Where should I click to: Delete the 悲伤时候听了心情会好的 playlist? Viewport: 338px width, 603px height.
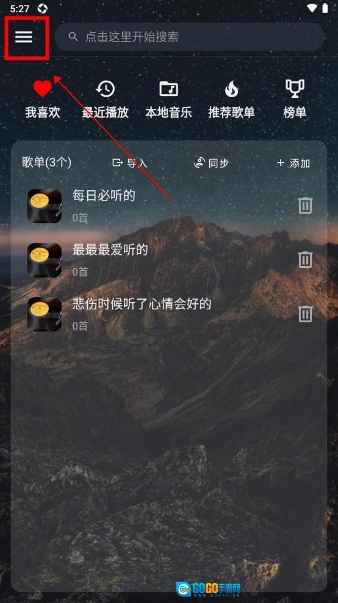[306, 314]
